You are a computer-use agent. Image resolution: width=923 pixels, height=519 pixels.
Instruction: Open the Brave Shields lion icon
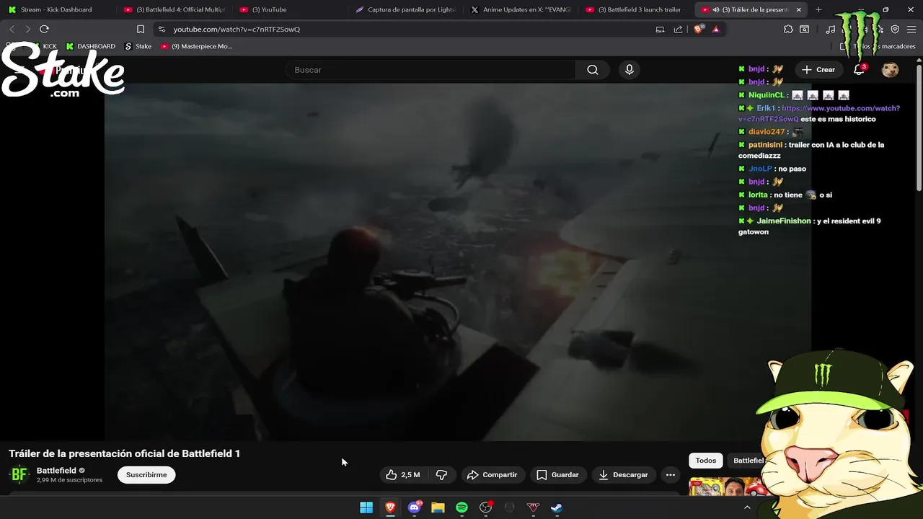[698, 29]
